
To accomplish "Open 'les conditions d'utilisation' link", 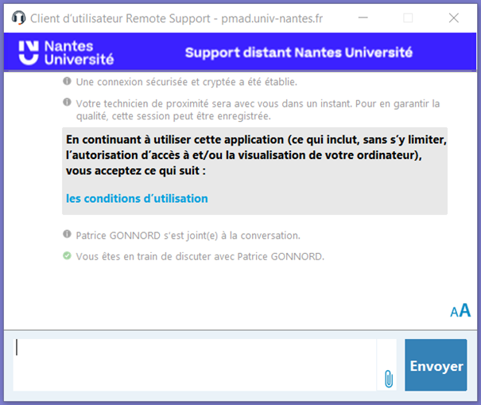I will click(137, 199).
